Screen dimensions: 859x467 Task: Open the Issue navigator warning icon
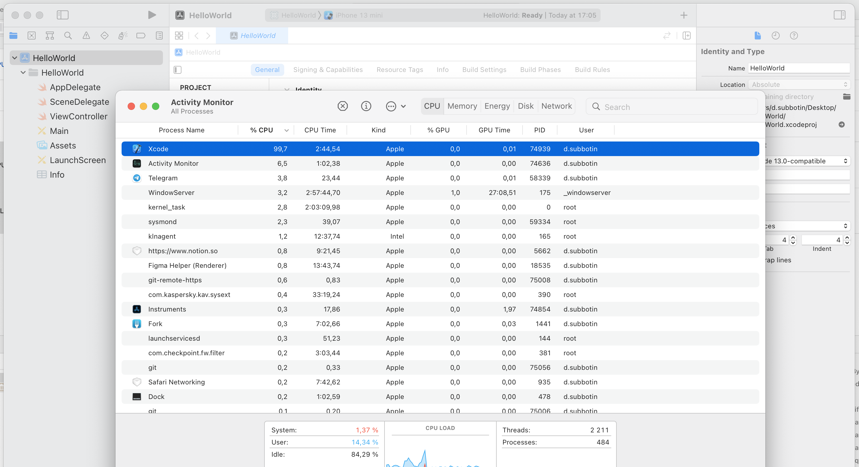(x=86, y=35)
